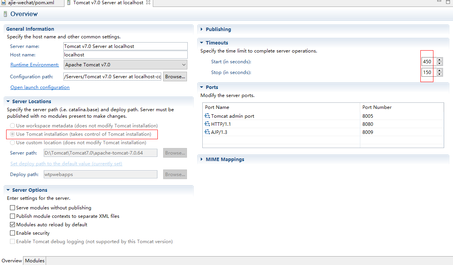Click the Stop timeout value 150
Viewport: 453px width, 265px height.
coord(427,72)
